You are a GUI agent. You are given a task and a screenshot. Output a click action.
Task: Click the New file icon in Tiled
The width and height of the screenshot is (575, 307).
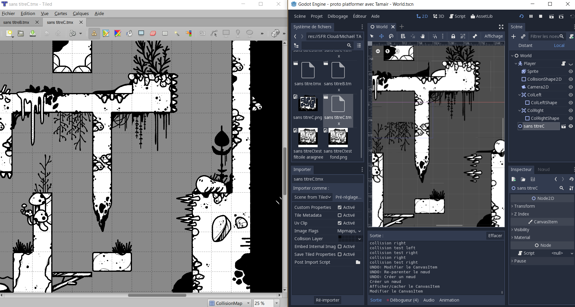(x=9, y=33)
